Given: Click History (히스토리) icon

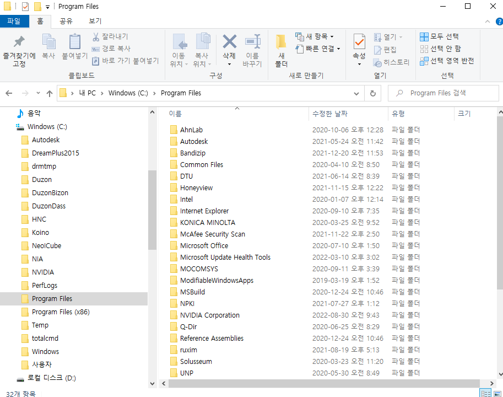Looking at the screenshot, I should click(x=377, y=63).
